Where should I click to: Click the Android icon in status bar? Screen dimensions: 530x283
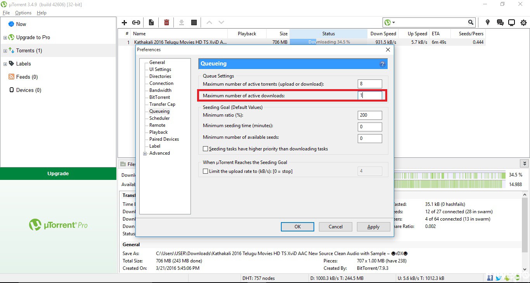(507, 278)
